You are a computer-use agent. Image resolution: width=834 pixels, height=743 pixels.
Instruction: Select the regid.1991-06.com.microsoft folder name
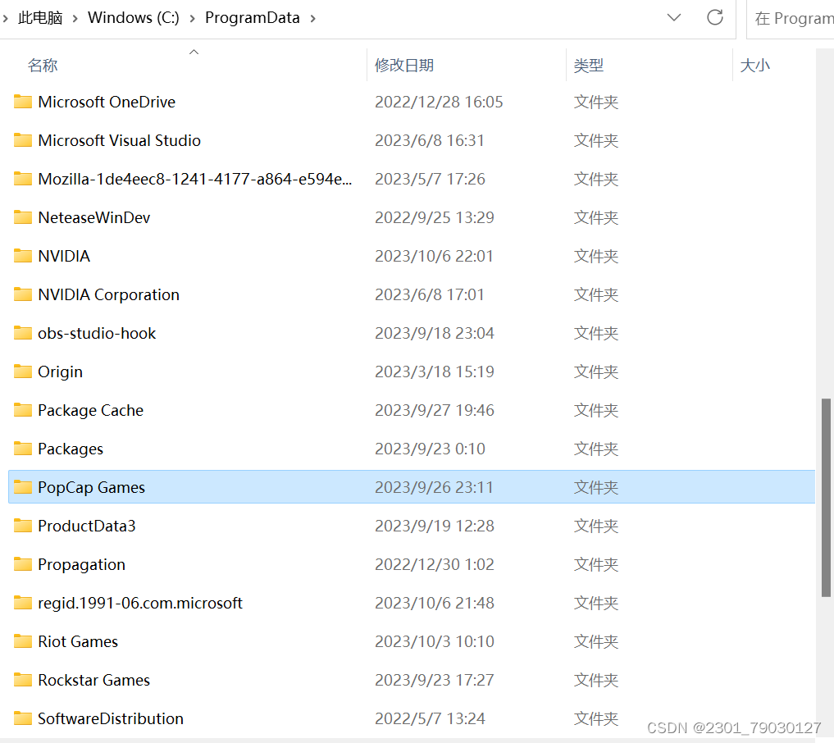click(140, 603)
